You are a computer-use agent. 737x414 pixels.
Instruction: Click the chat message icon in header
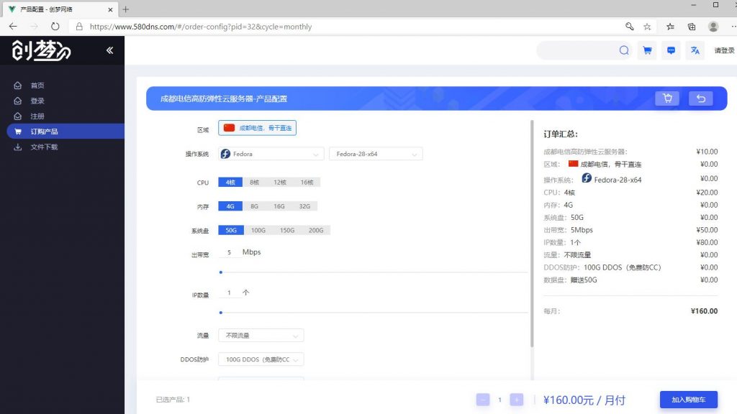click(x=671, y=50)
